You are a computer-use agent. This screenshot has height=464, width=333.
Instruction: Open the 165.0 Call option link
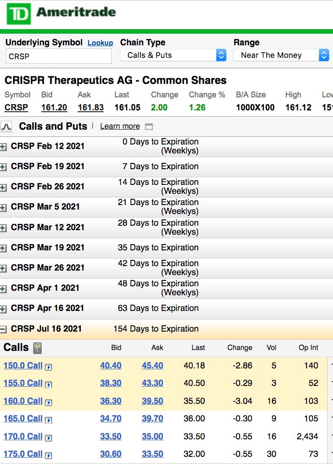point(23,418)
